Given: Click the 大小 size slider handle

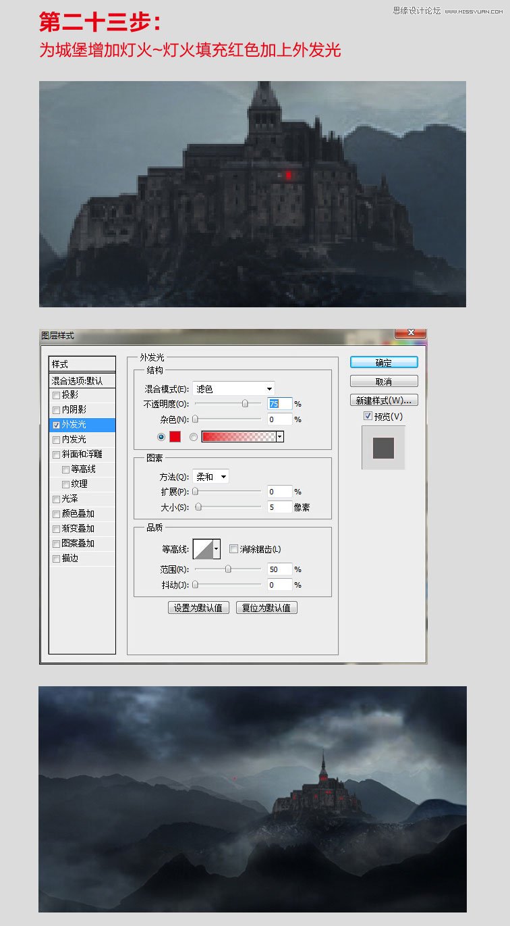Looking at the screenshot, I should coord(198,507).
